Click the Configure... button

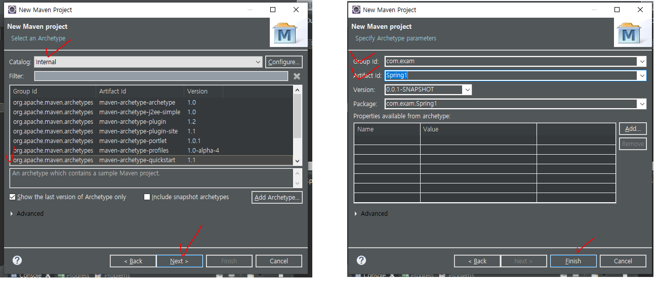point(284,62)
